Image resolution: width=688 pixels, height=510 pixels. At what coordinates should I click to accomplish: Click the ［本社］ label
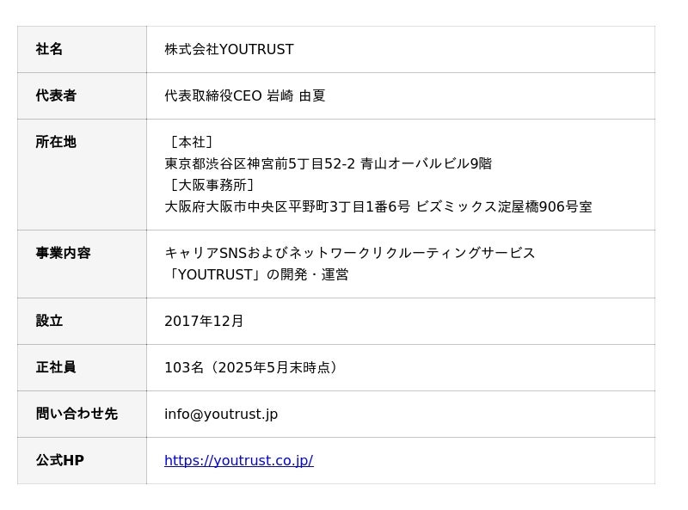(190, 143)
